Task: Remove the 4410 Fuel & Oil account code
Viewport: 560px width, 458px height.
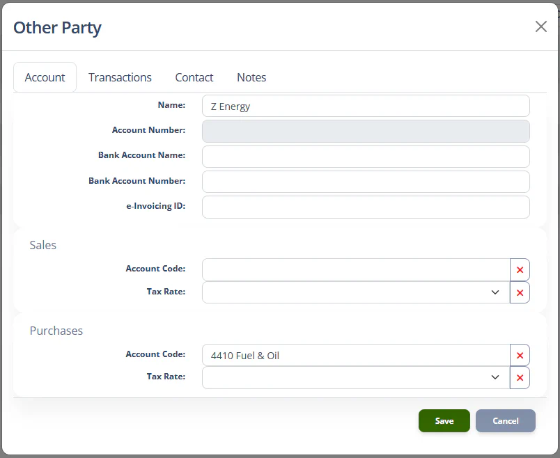Action: (x=520, y=355)
